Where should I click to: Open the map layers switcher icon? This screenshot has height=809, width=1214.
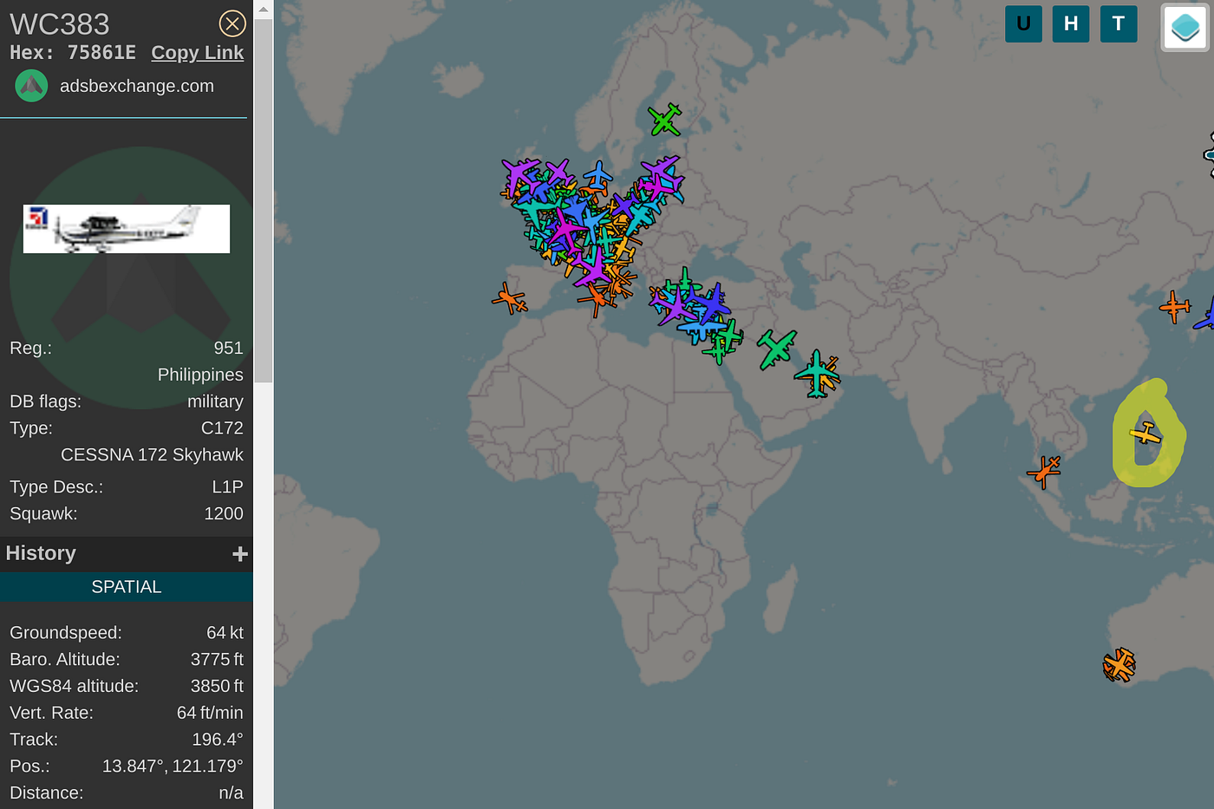[1185, 28]
